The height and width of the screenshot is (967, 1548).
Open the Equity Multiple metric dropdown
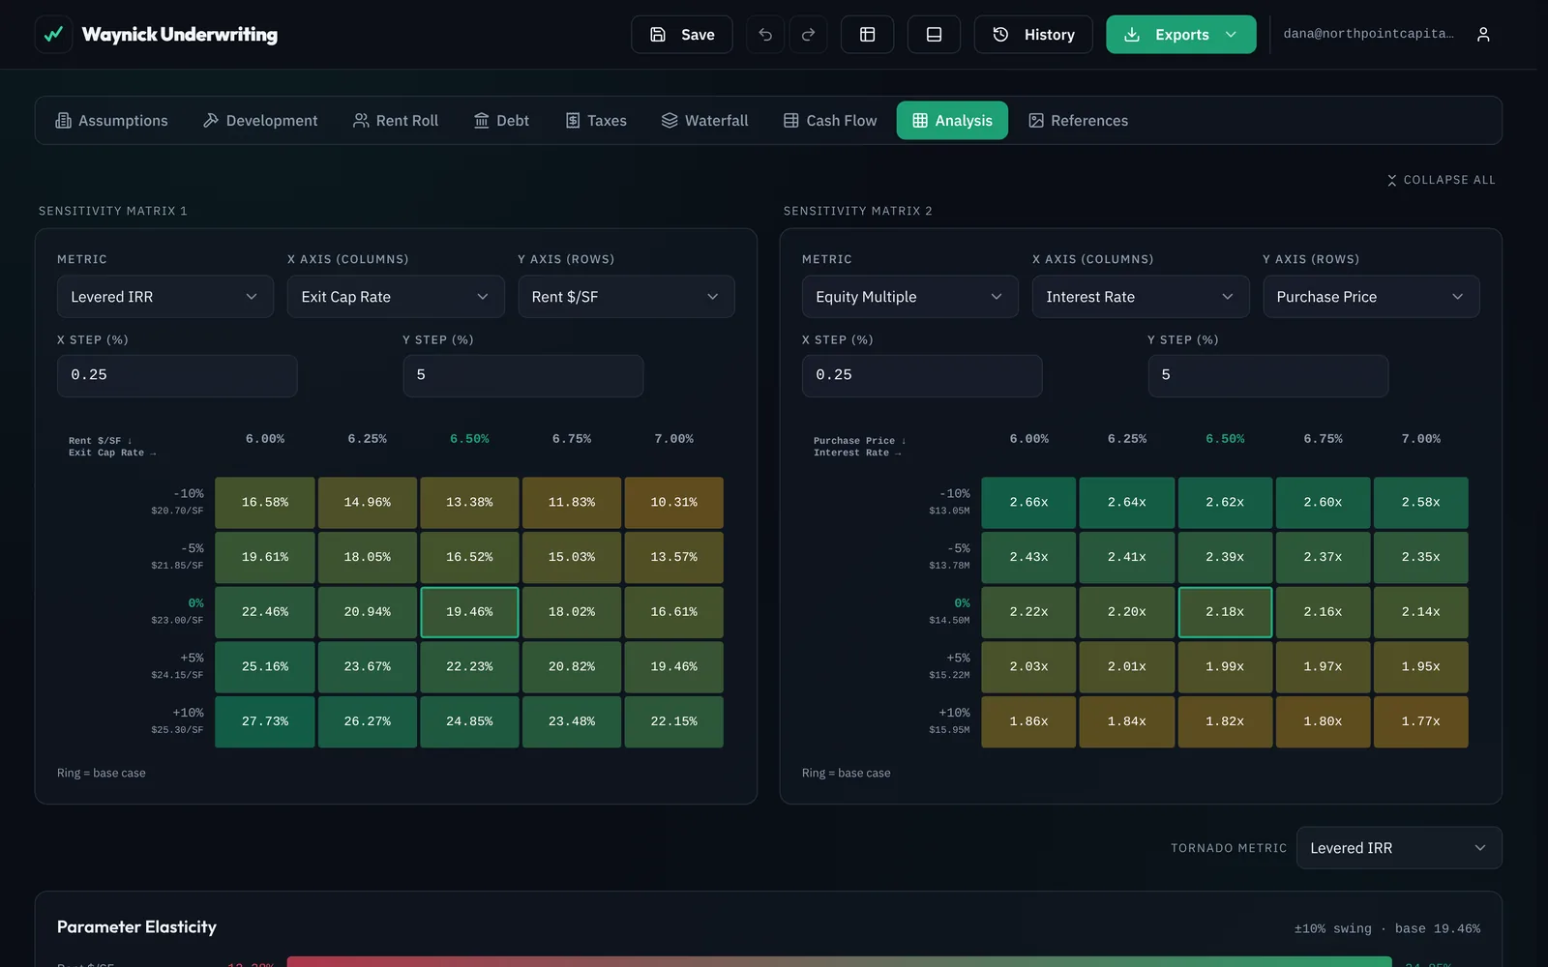pyautogui.click(x=910, y=297)
